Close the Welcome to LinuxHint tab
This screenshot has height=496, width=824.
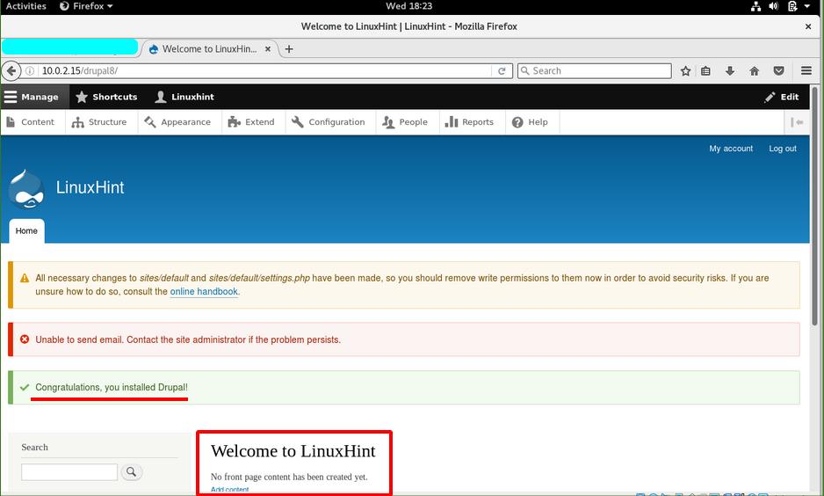(x=267, y=49)
